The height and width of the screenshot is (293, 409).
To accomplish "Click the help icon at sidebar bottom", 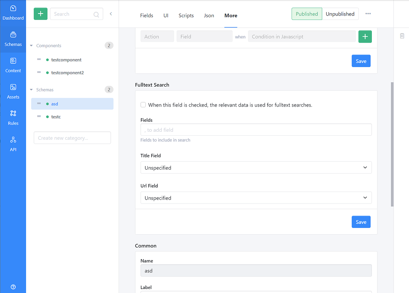I will pos(13,287).
